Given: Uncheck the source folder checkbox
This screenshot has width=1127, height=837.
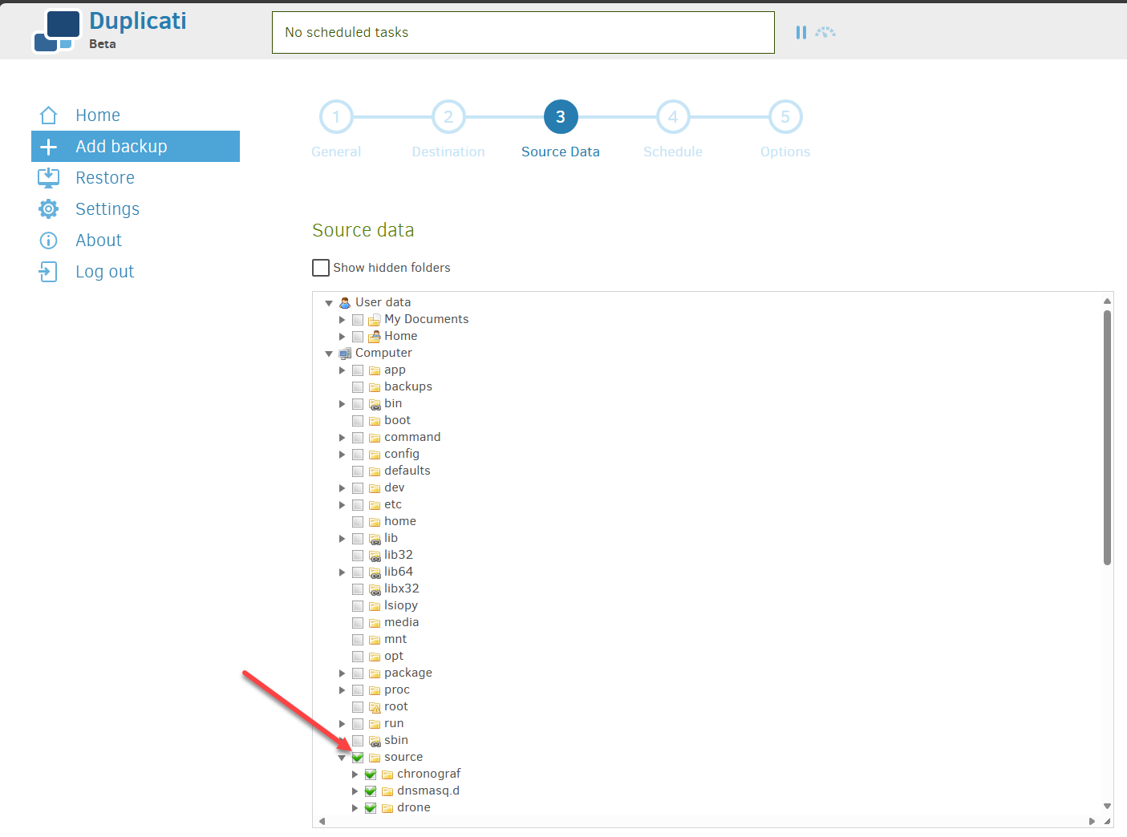Looking at the screenshot, I should click(x=358, y=756).
